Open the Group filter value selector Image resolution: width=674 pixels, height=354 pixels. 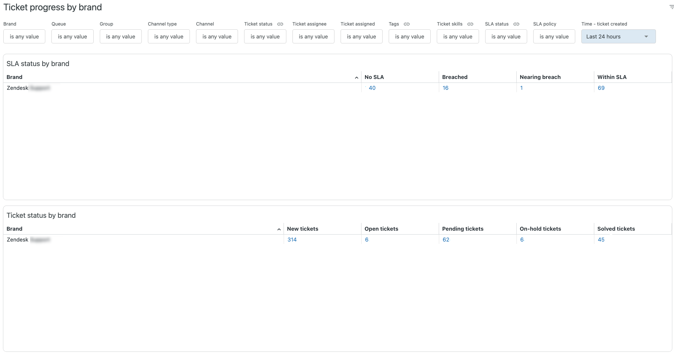[120, 37]
